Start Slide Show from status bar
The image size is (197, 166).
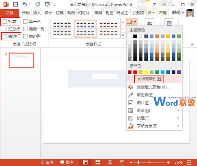tap(122, 162)
